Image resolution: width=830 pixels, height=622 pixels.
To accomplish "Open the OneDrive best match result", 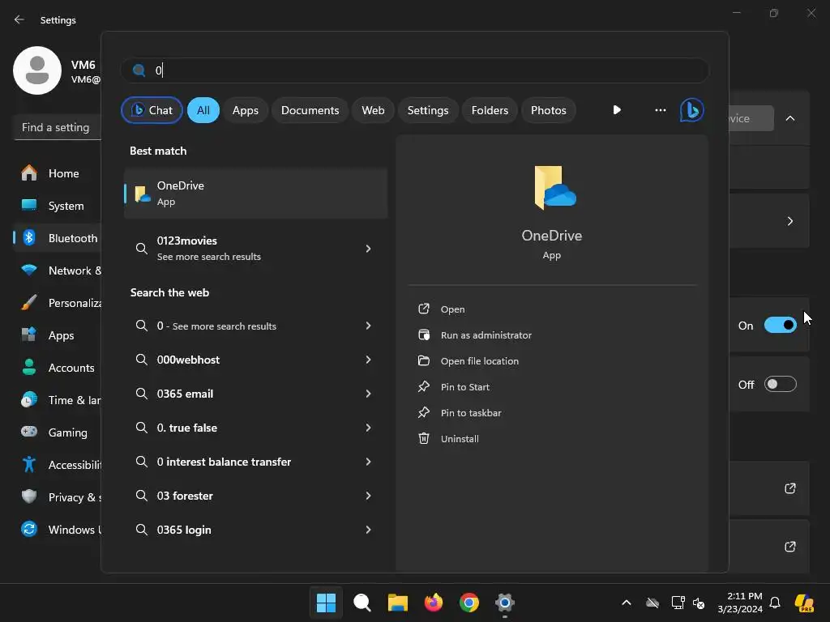I will point(255,194).
